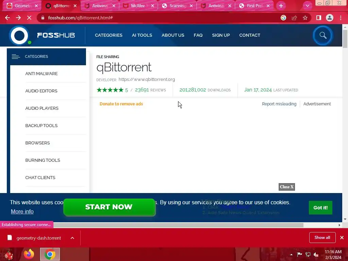This screenshot has width=348, height=261.
Task: Click the network tray icon
Action: [308, 255]
